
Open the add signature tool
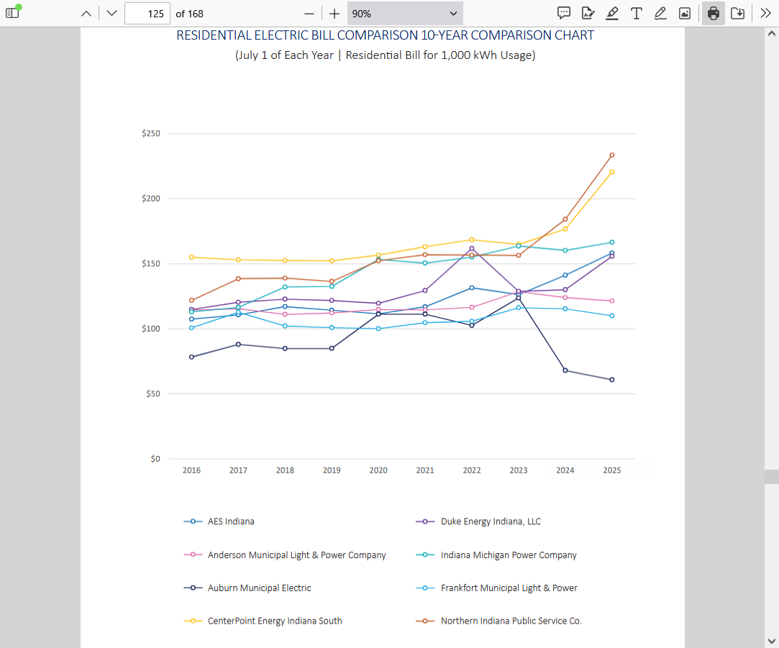[x=588, y=13]
